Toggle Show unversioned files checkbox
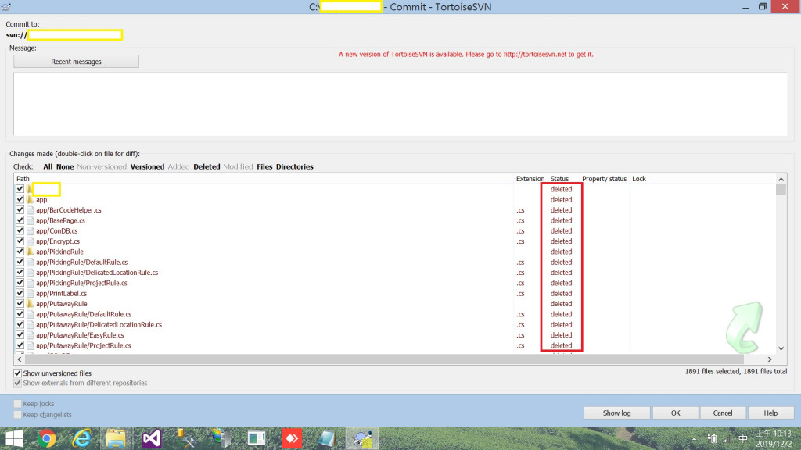 17,373
